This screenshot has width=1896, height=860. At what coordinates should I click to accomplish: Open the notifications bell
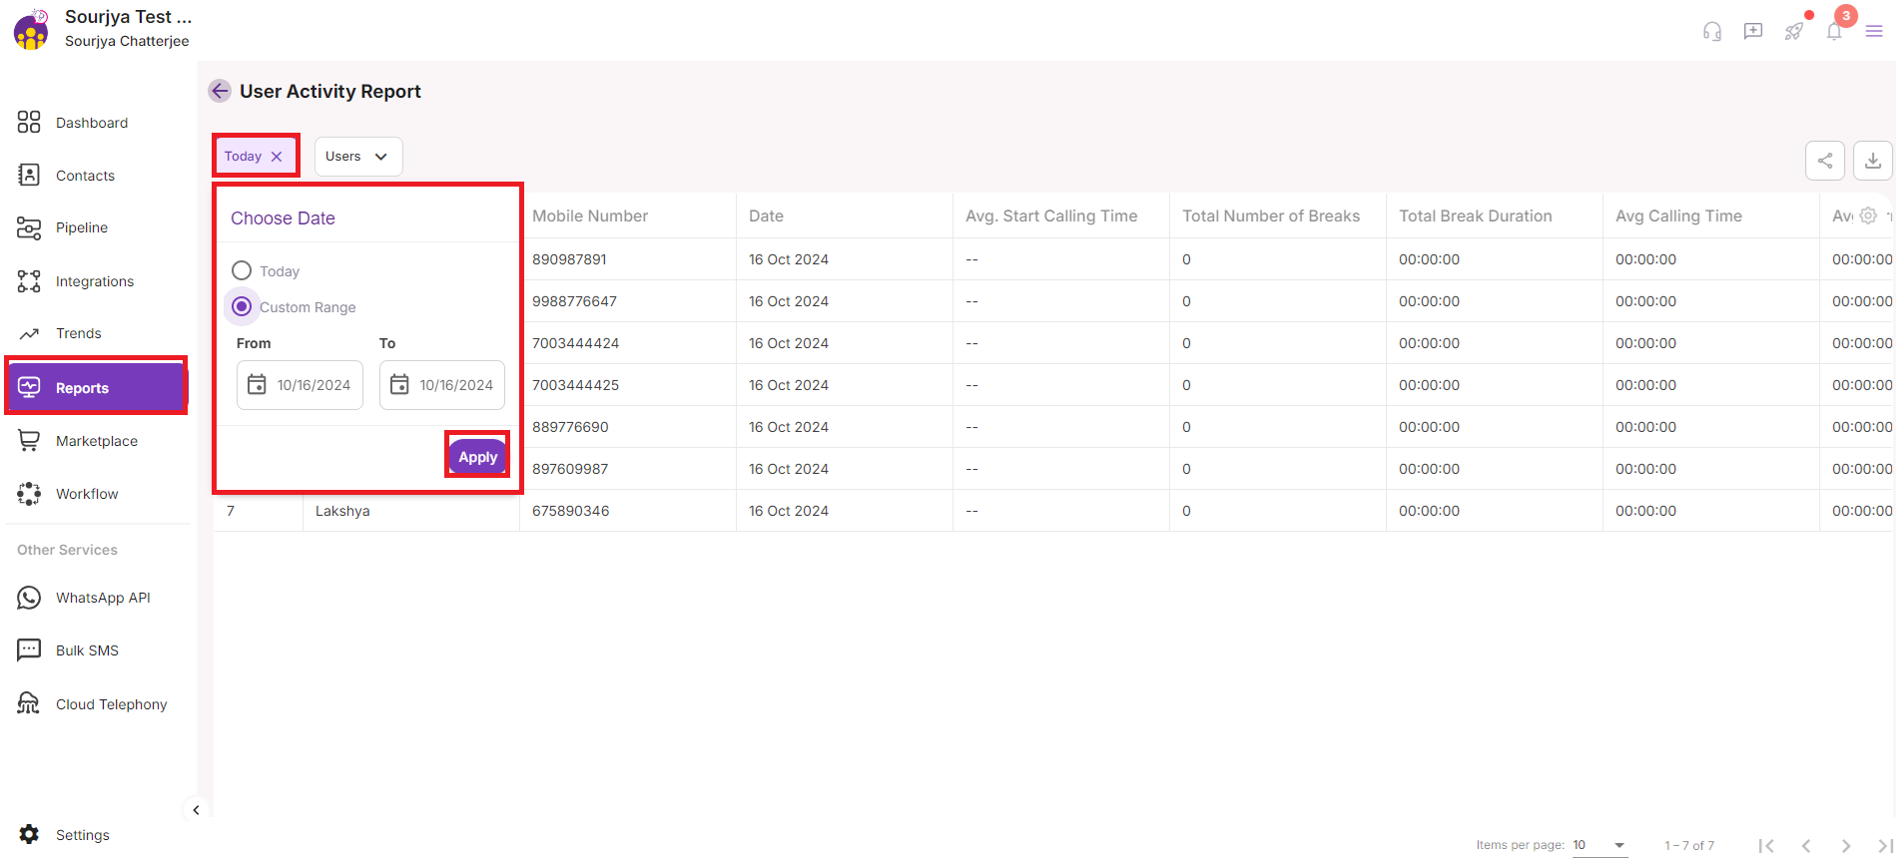pyautogui.click(x=1834, y=31)
